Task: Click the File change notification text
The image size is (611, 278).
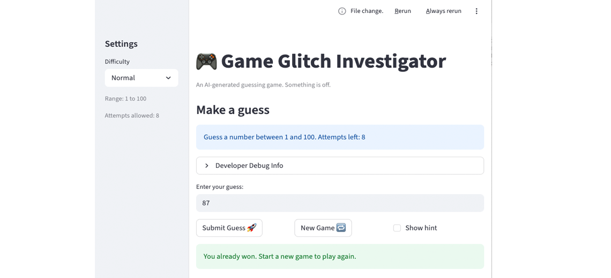Action: pos(367,11)
